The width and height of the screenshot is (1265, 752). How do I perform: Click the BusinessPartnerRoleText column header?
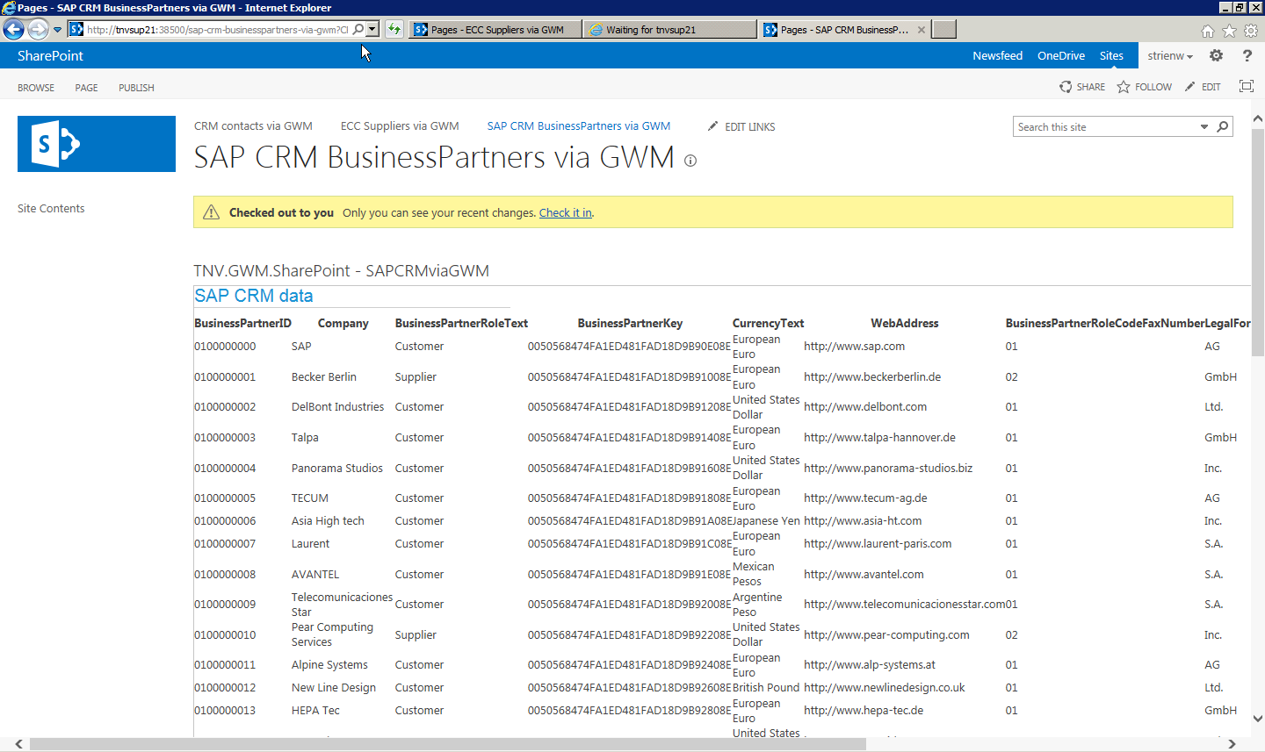click(461, 324)
